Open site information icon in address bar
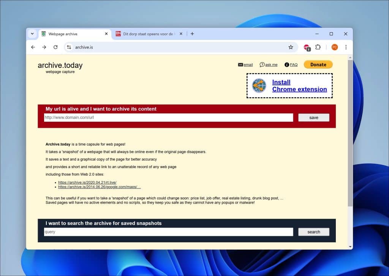This screenshot has height=276, width=389. 69,47
